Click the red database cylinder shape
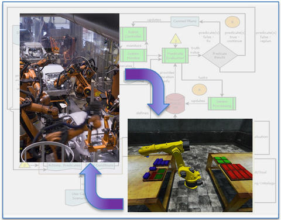281x220 pixels. (x=175, y=104)
